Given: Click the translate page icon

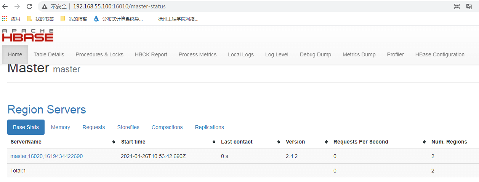Looking at the screenshot, I should (469, 6).
